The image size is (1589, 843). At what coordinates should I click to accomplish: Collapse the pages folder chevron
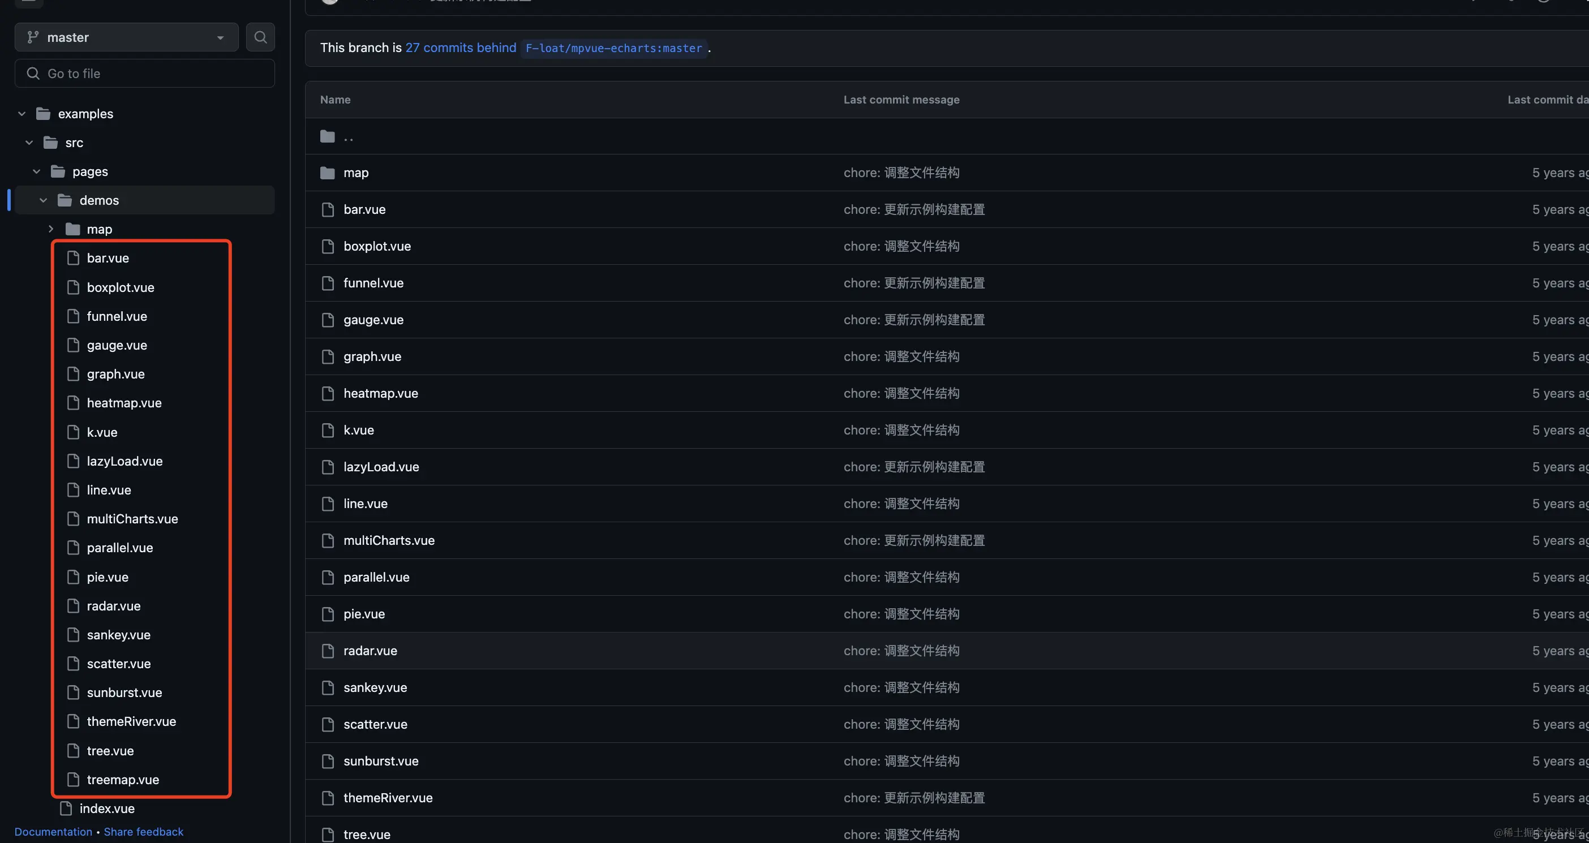(36, 171)
